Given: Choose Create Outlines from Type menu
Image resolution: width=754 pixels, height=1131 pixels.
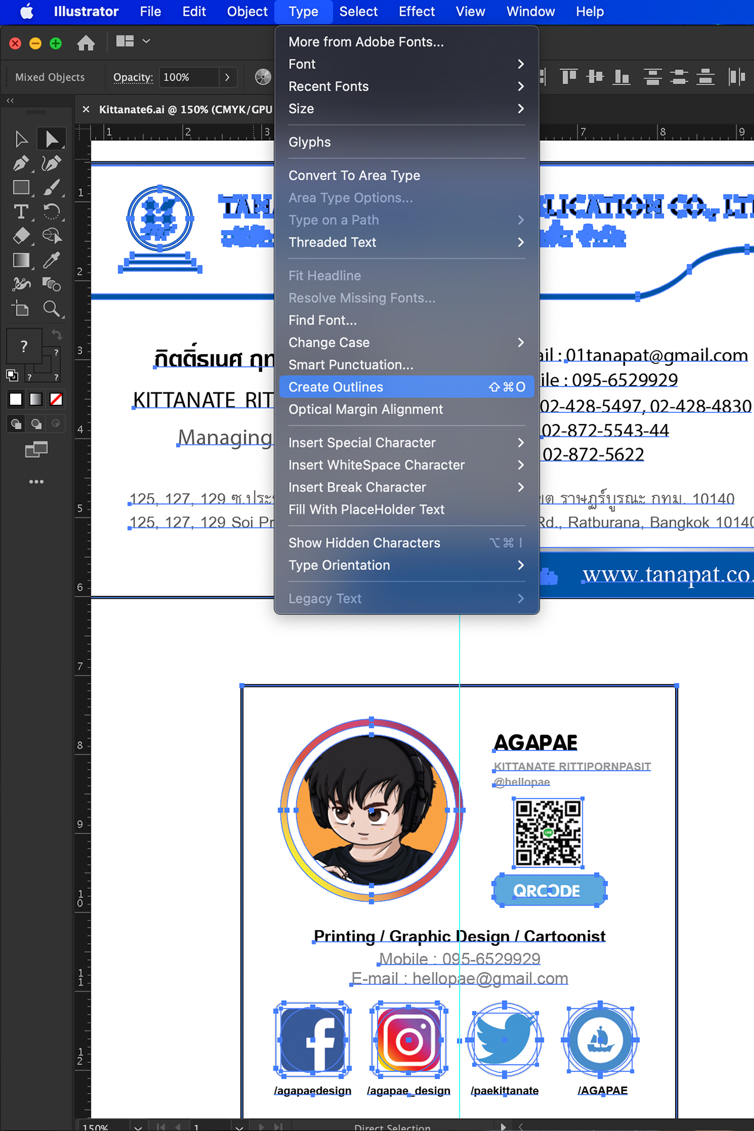Looking at the screenshot, I should point(407,387).
